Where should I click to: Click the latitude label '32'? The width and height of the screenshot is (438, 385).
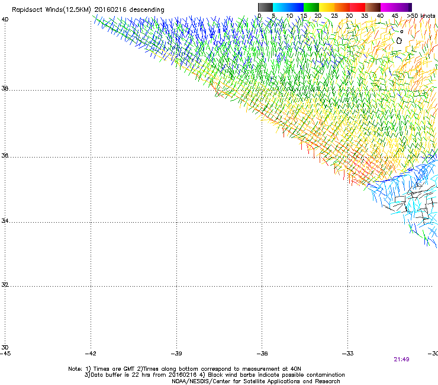point(5,285)
